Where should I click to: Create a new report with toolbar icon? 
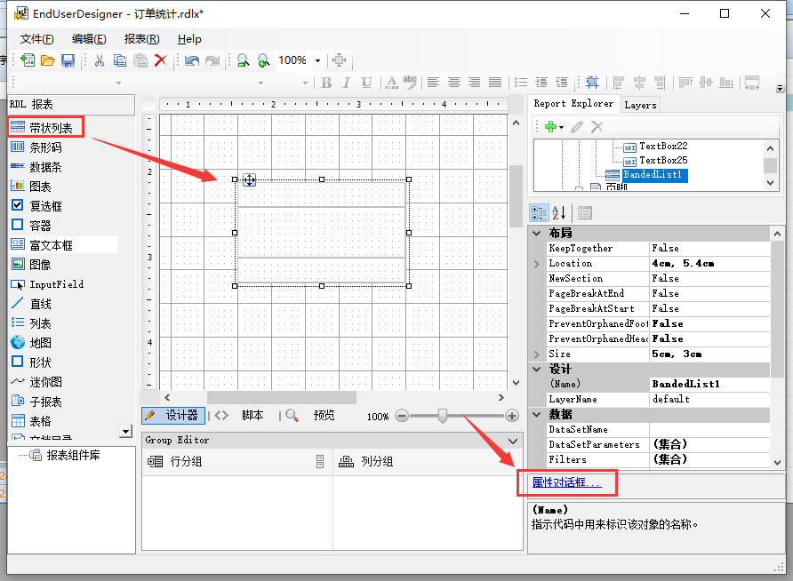point(28,60)
